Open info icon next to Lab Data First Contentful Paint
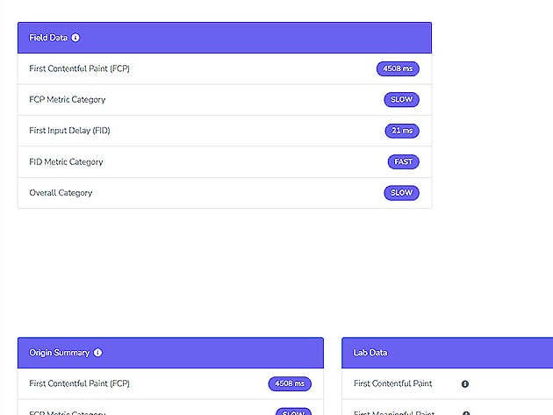 click(x=464, y=383)
